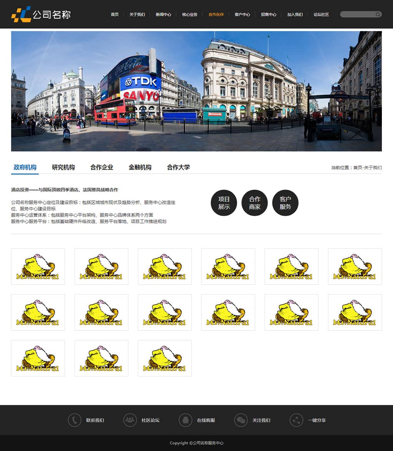Open 合作伙伴 in the navigation menu

click(216, 15)
